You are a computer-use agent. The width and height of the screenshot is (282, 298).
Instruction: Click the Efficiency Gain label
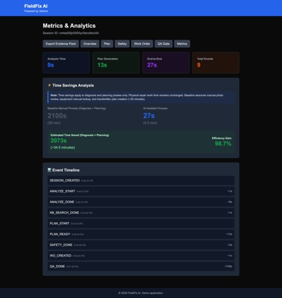pyautogui.click(x=222, y=138)
